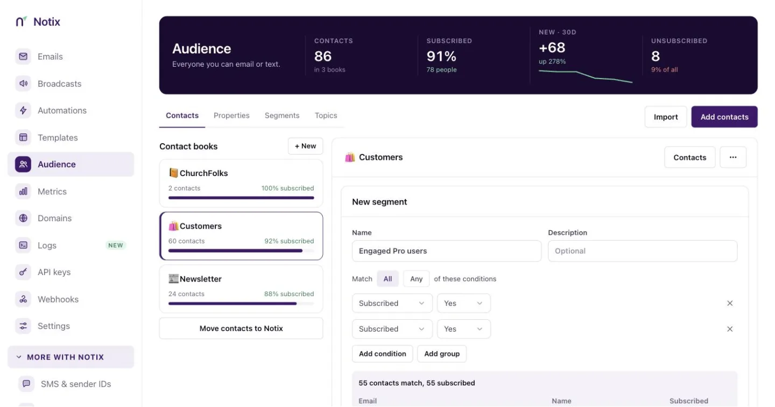Open the bottom condition's Subscribed dropdown
This screenshot has height=407, width=775.
coord(392,329)
